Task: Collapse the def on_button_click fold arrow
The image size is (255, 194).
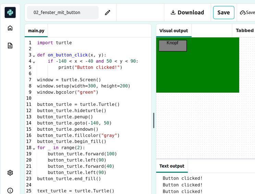Action: coord(34,56)
